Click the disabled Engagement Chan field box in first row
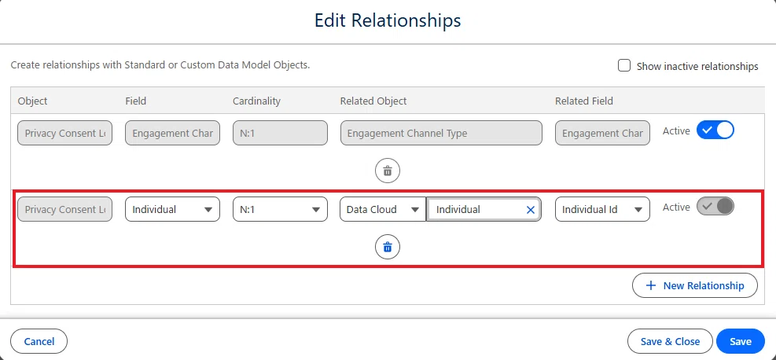776x360 pixels. (x=172, y=133)
